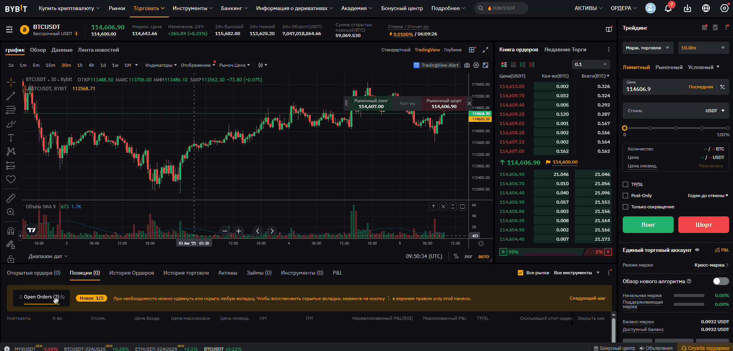Open chart settings gear next to camera
The image size is (733, 351).
(x=476, y=65)
